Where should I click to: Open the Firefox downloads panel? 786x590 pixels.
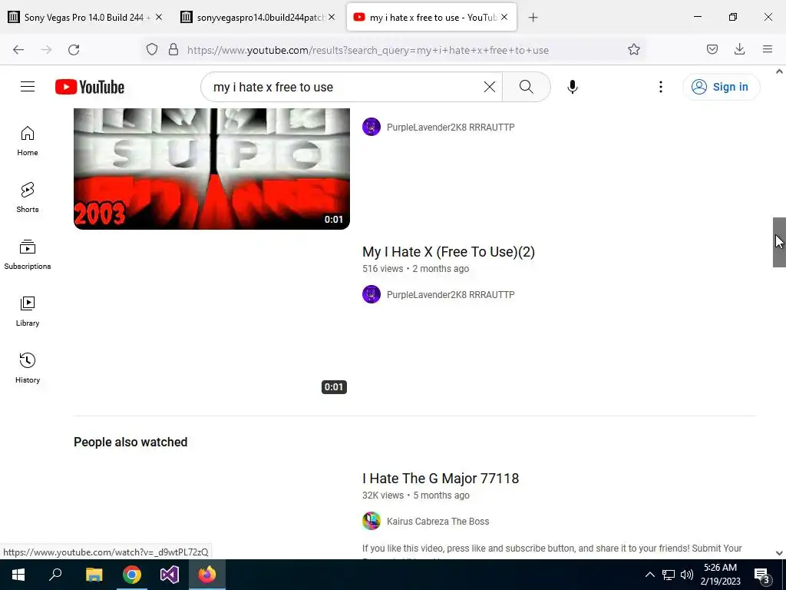739,49
